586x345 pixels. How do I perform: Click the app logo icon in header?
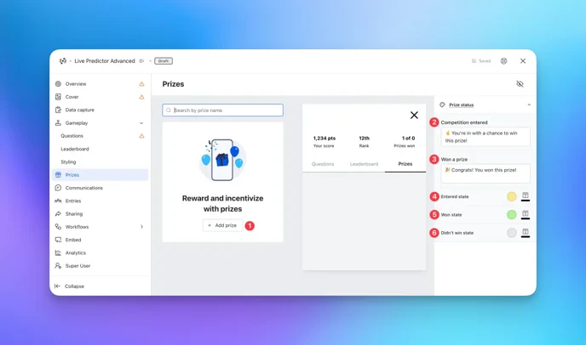63,61
